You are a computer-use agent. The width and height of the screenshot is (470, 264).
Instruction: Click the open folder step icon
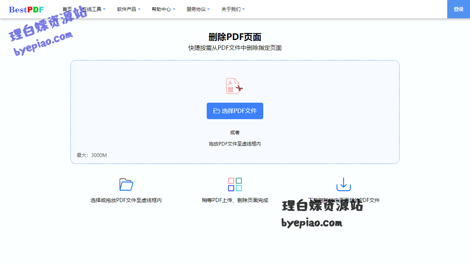click(x=126, y=184)
